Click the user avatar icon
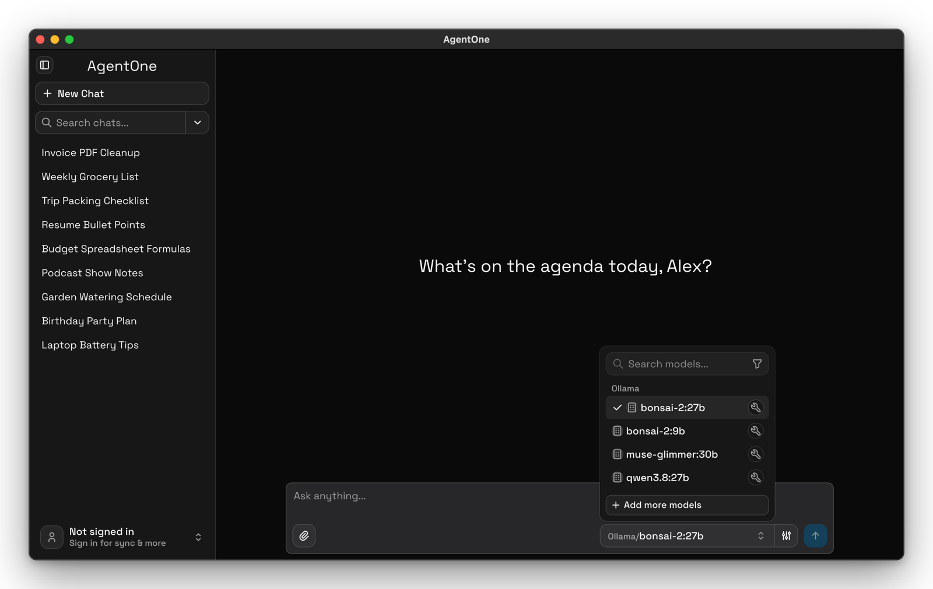Viewport: 933px width, 589px height. click(x=52, y=537)
